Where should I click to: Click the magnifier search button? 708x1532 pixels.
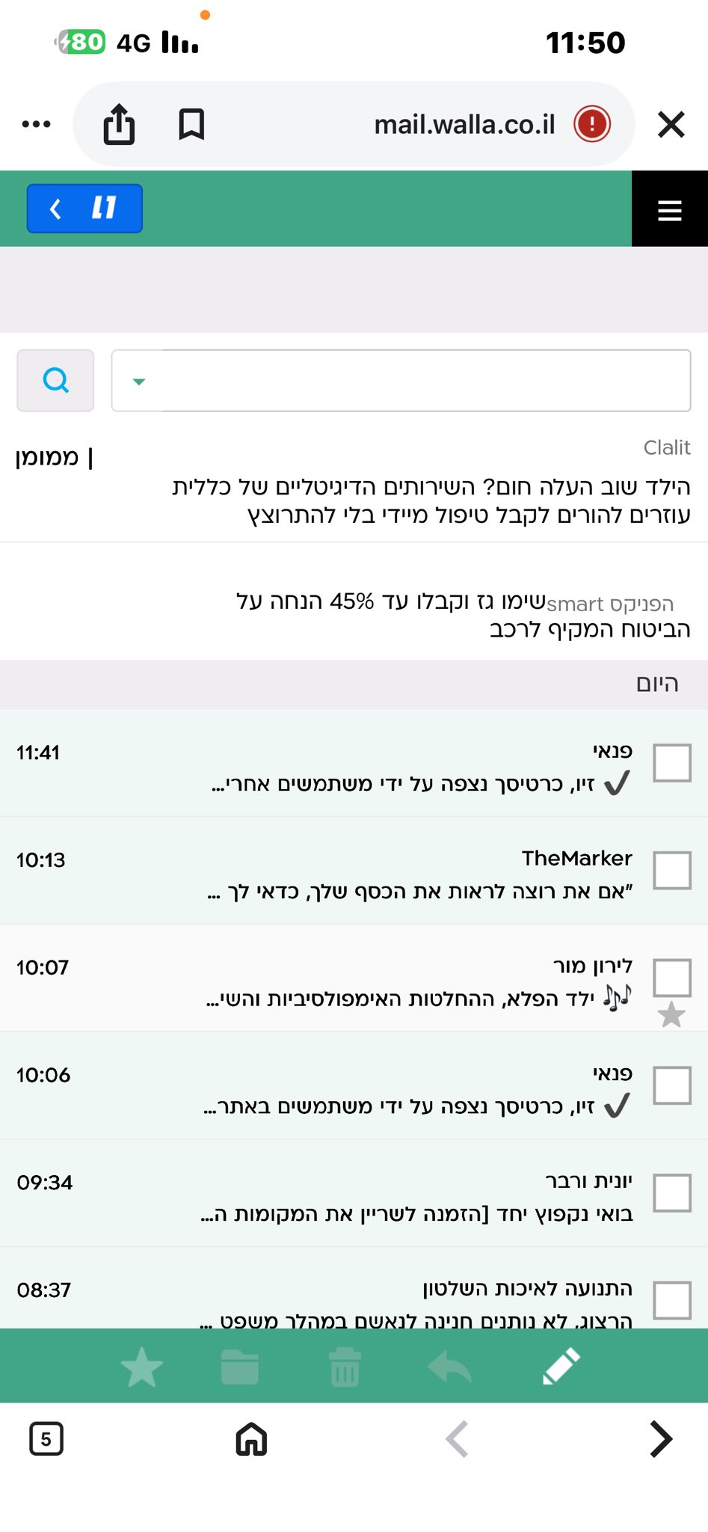pos(55,381)
